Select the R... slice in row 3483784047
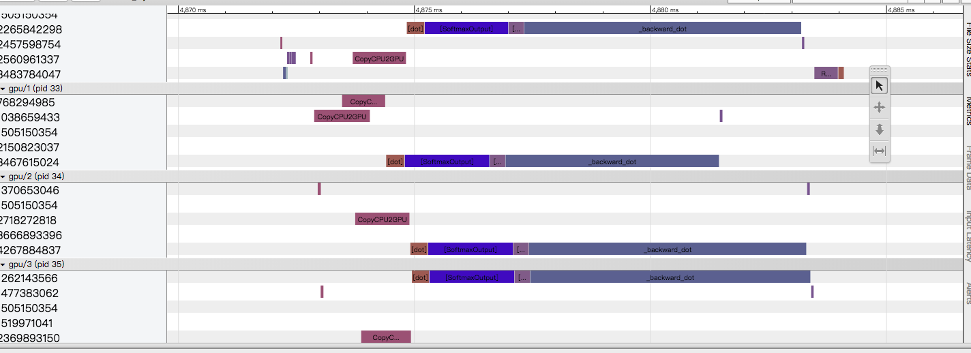 [x=826, y=73]
